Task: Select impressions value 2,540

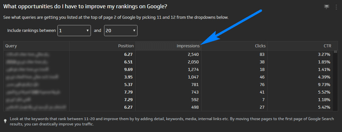Action: pyautogui.click(x=193, y=55)
